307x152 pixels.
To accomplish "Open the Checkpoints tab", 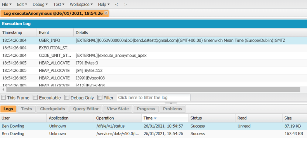I will 52,109.
